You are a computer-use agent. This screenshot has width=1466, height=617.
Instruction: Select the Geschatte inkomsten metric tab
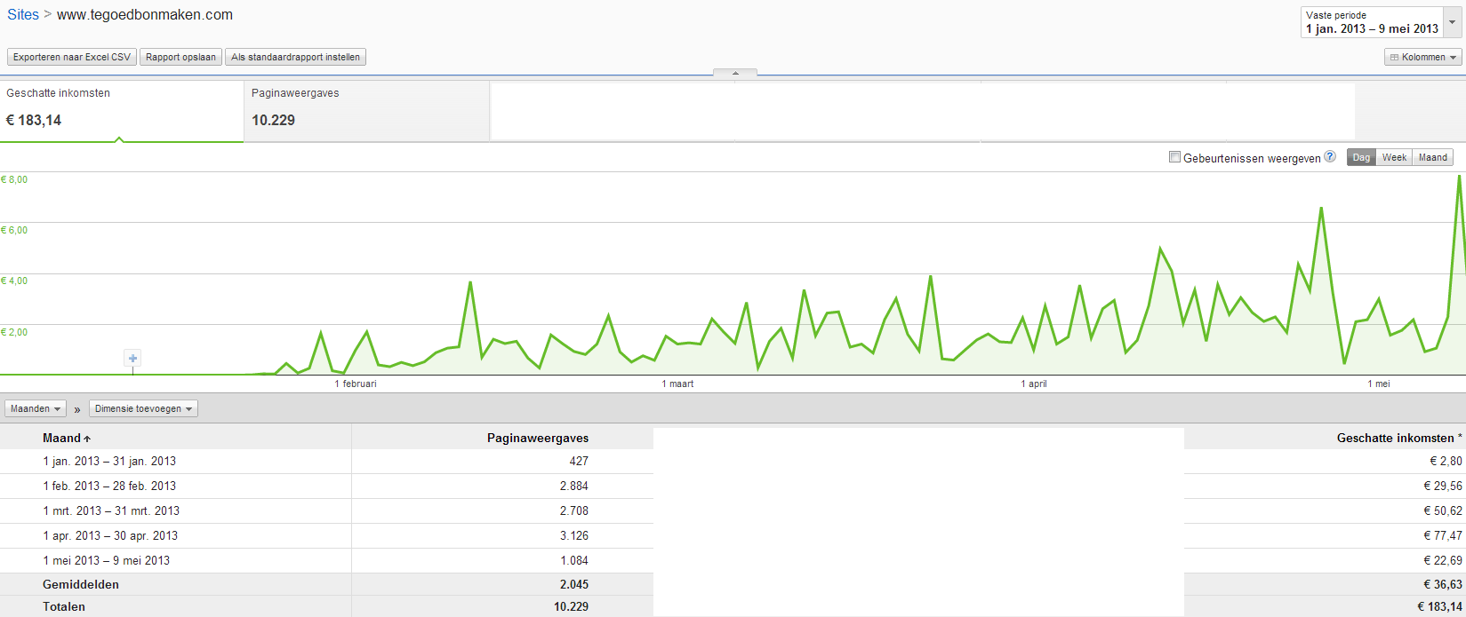122,111
